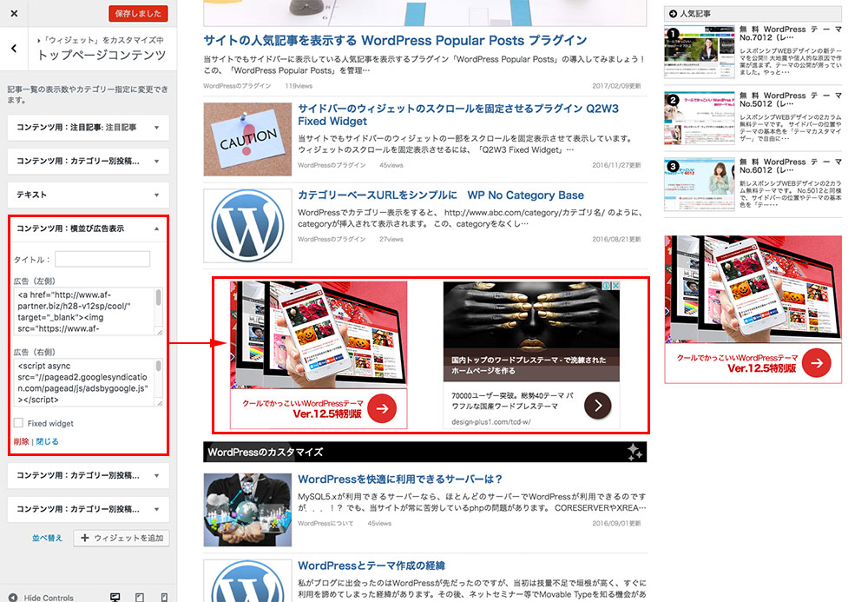The image size is (868, 602).
Task: Collapse the コンテンツ用：横並び広告表示 widget
Action: (x=88, y=228)
